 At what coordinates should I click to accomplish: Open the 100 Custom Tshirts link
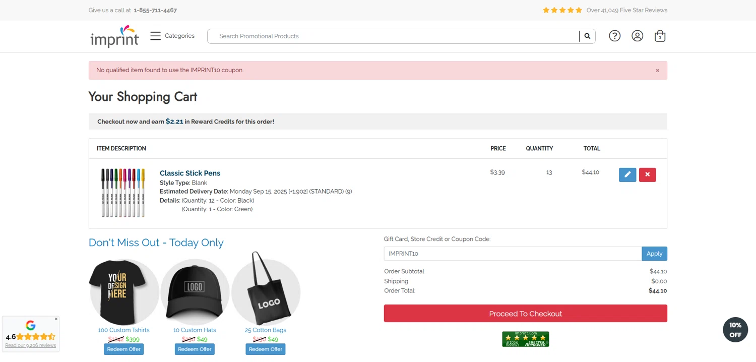(x=123, y=330)
